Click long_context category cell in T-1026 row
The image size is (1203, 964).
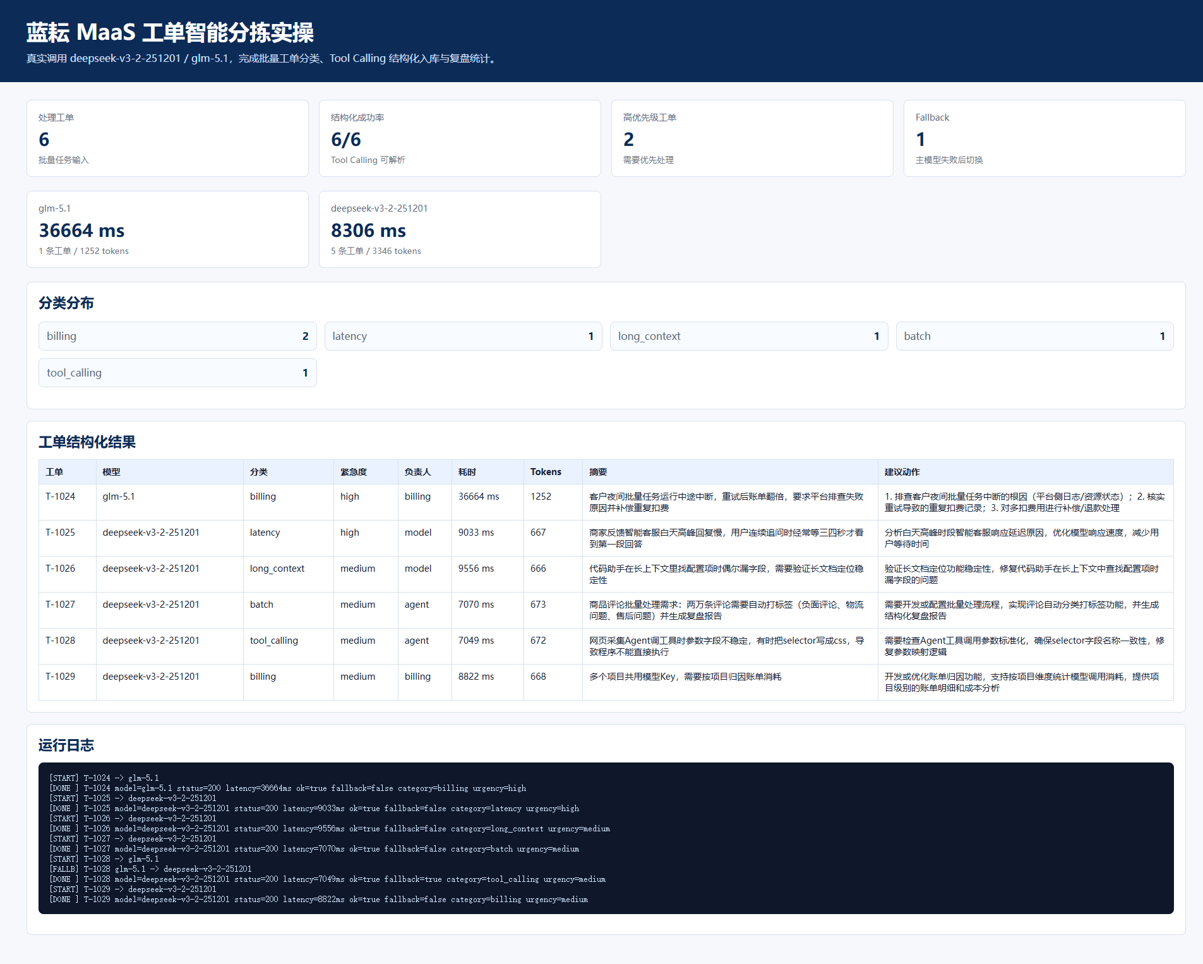point(289,574)
